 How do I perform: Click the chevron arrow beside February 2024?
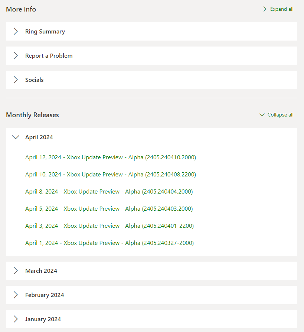pos(16,295)
